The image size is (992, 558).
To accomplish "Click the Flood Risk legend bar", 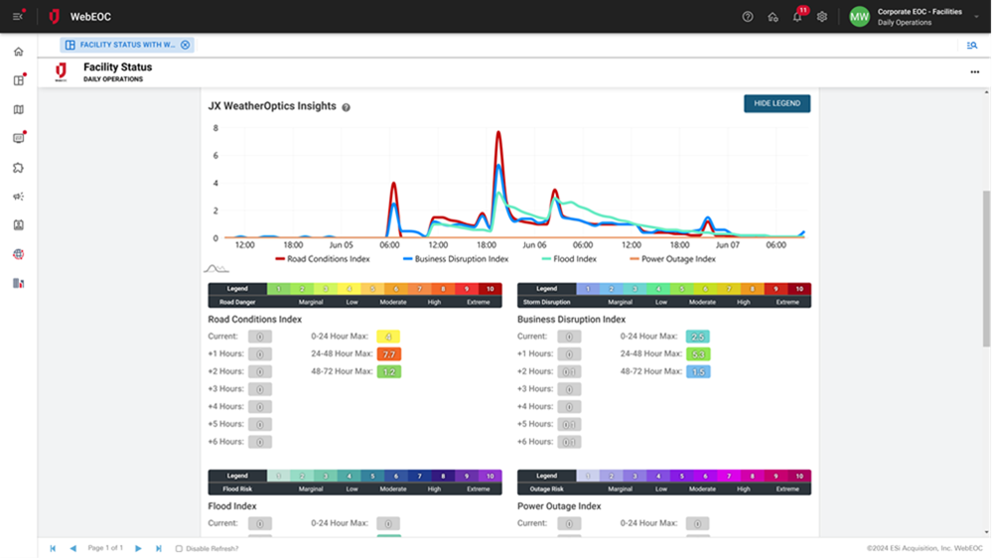I will [354, 483].
